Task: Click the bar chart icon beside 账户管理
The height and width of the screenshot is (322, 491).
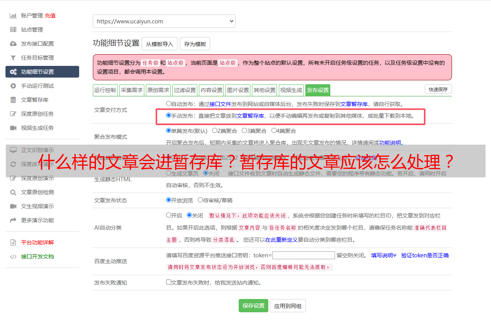Action: tap(13, 16)
